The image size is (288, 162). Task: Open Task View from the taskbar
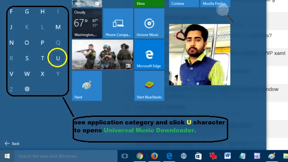tap(125, 156)
